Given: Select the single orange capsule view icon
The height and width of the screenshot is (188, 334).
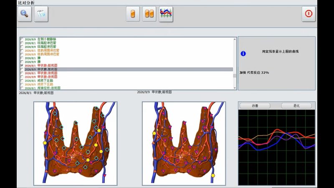Looking at the screenshot, I should click(x=133, y=14).
